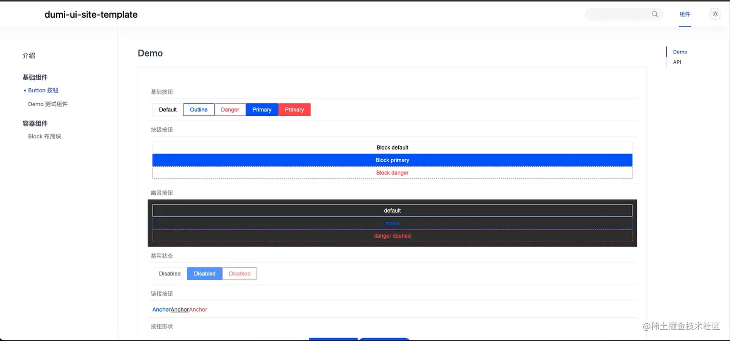Click the Default basic button
Viewport: 730px width, 341px height.
[168, 110]
